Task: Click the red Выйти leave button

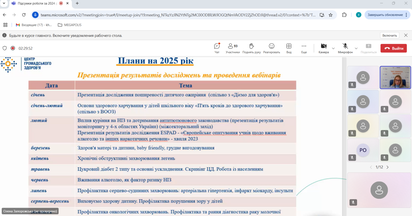Action: (x=393, y=48)
